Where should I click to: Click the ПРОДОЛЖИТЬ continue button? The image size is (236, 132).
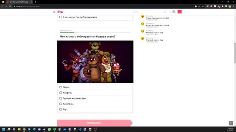[x=95, y=123]
